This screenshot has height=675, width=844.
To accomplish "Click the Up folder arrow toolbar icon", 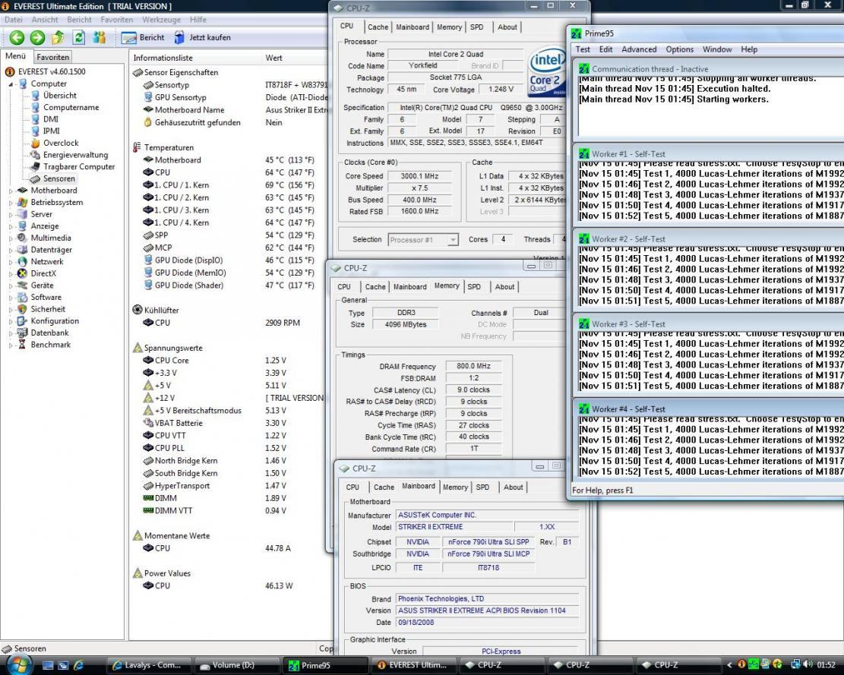I will [58, 37].
